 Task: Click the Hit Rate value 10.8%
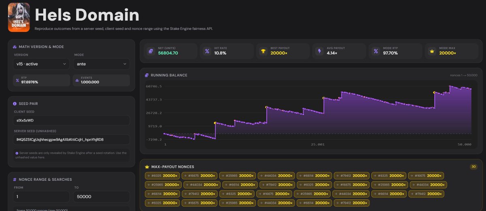point(220,53)
